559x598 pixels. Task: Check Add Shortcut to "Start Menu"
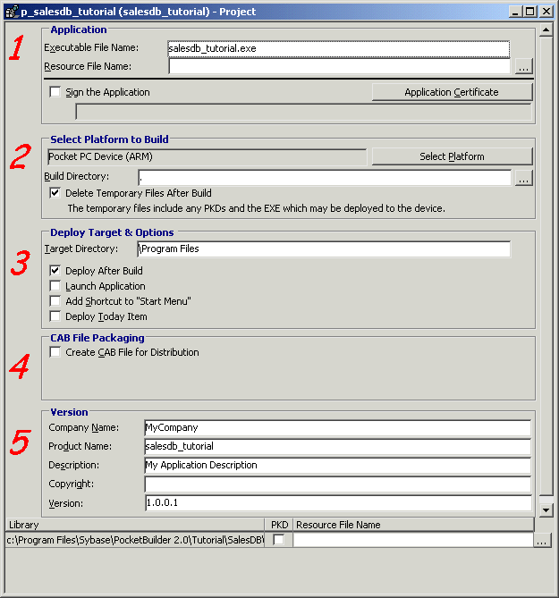coord(55,301)
